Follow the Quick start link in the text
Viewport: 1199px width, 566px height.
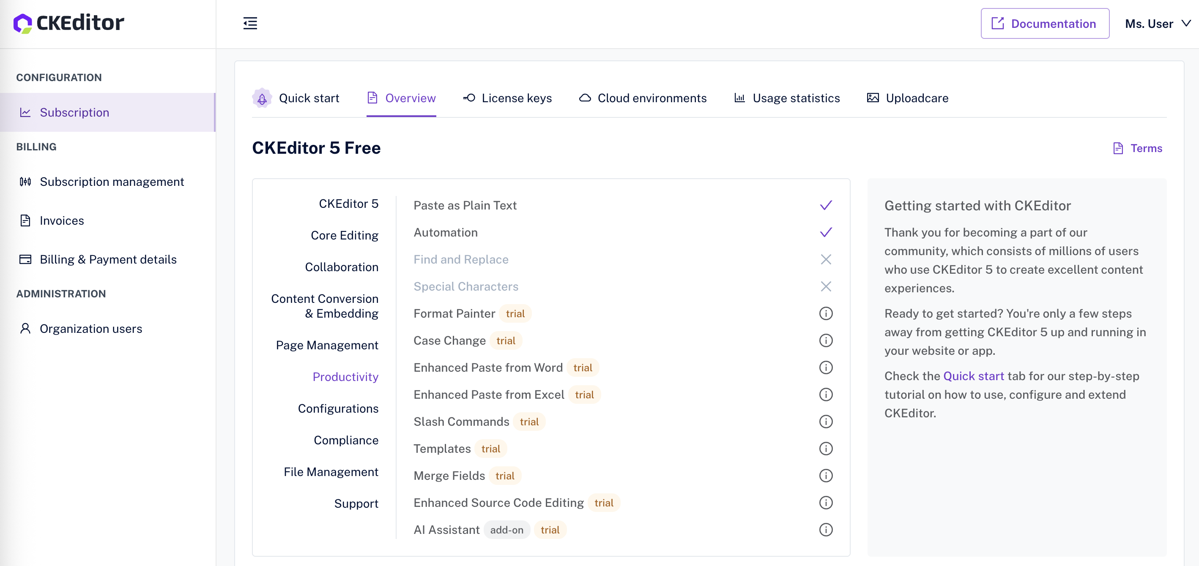coord(973,376)
